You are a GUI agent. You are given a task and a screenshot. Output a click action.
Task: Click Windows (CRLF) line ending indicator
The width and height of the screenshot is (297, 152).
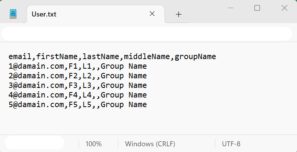(x=150, y=144)
